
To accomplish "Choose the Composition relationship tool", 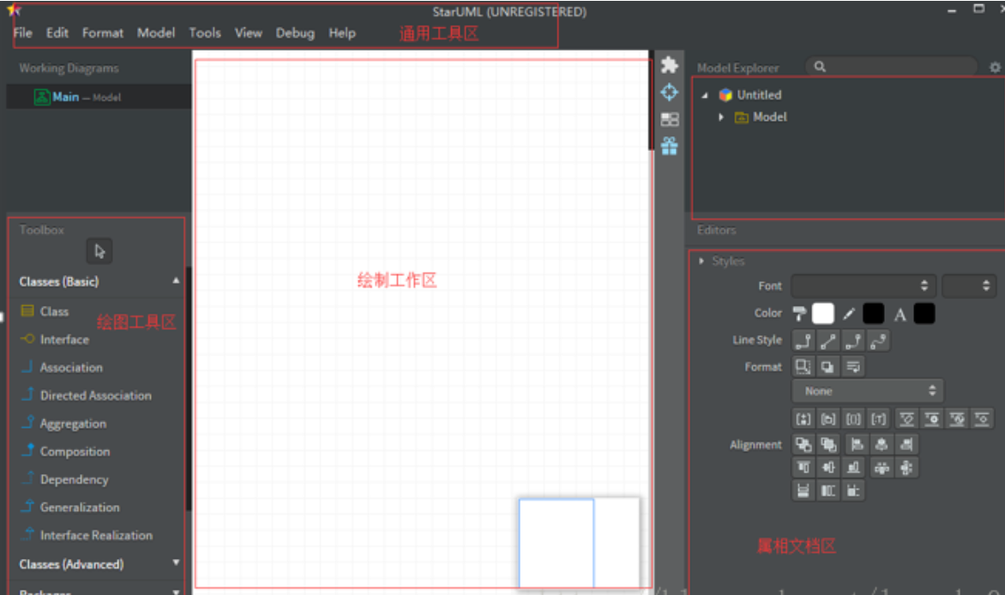I will pyautogui.click(x=65, y=451).
